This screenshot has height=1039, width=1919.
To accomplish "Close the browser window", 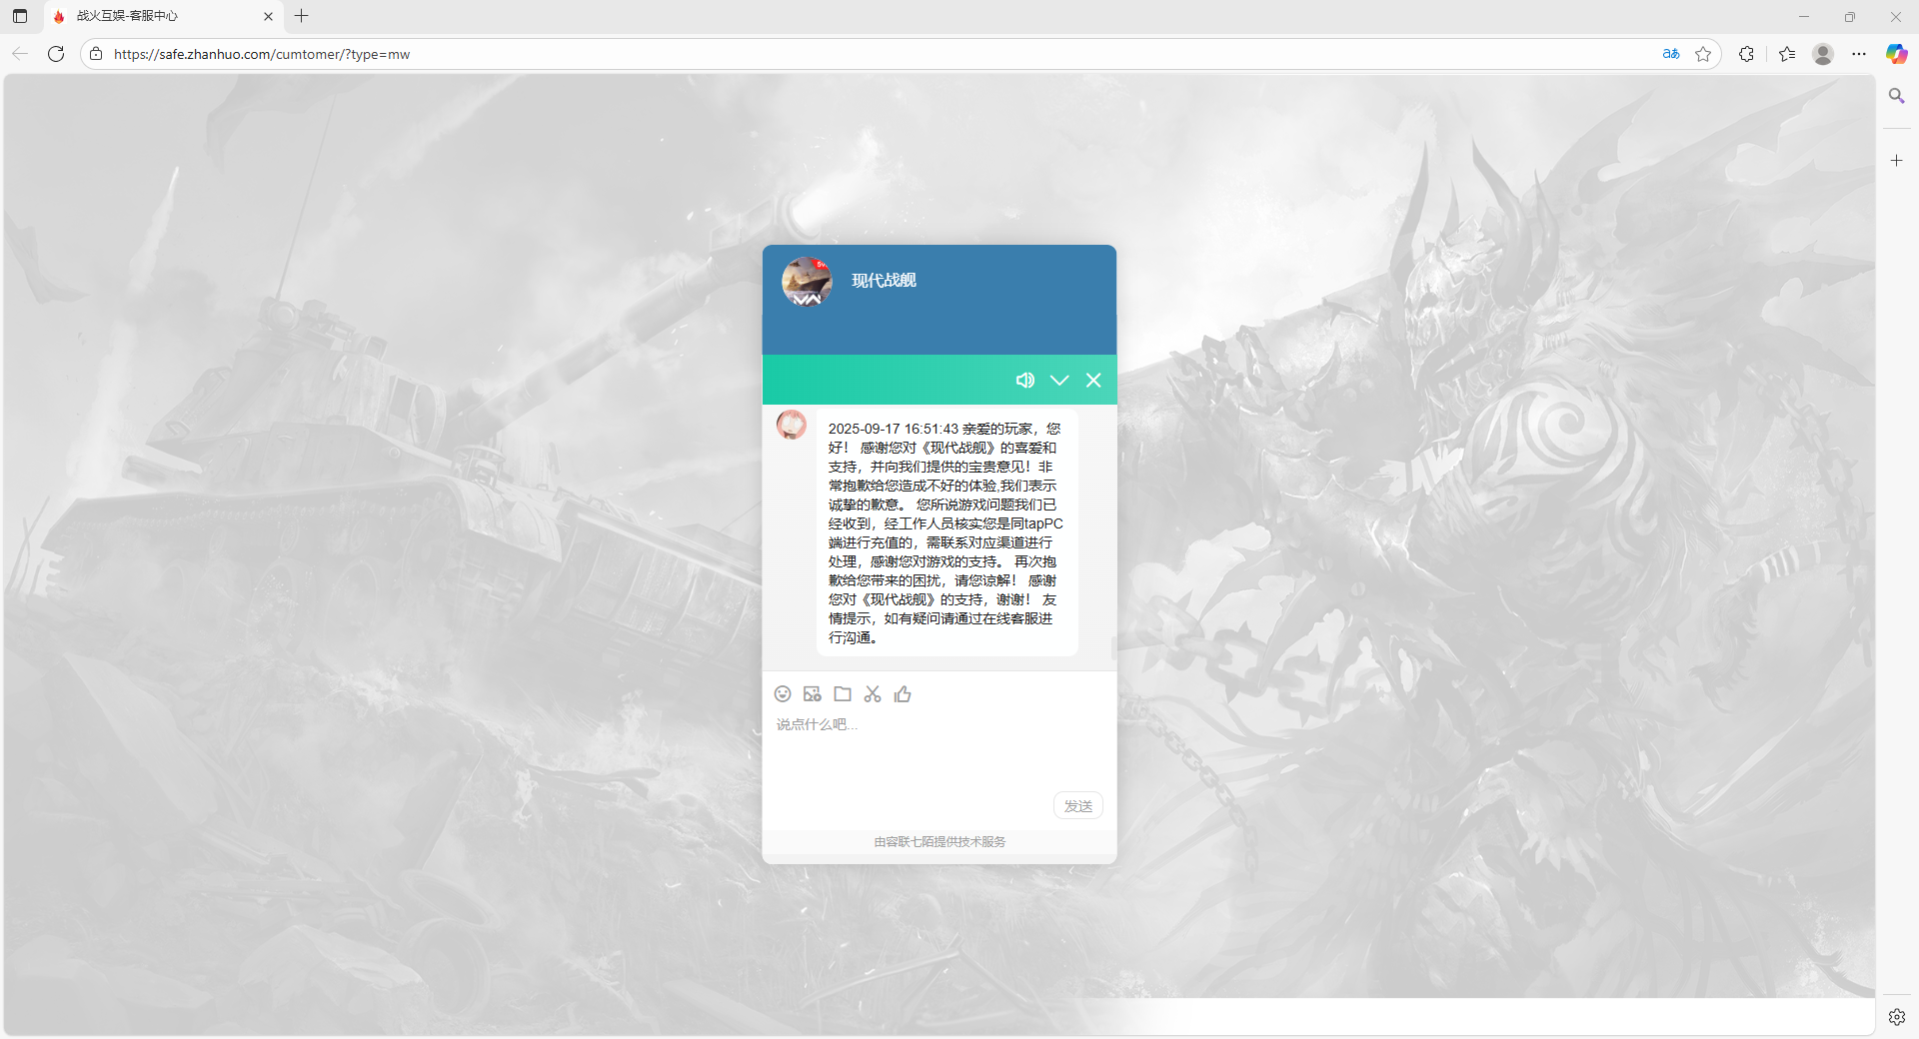I will 1895,16.
